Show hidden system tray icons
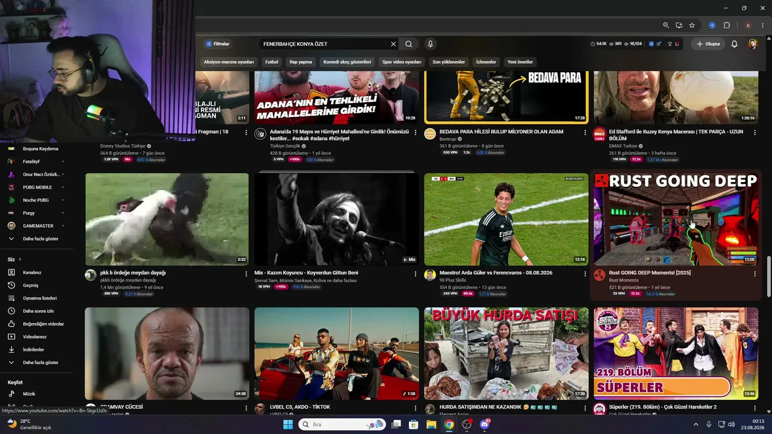Image resolution: width=772 pixels, height=434 pixels. tap(696, 424)
